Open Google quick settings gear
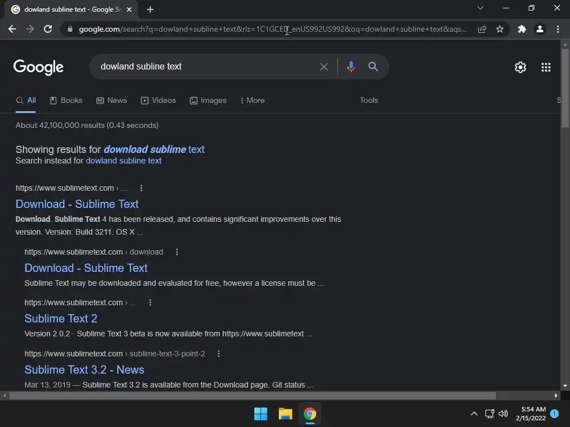Viewport: 570px width, 427px height. [x=520, y=67]
